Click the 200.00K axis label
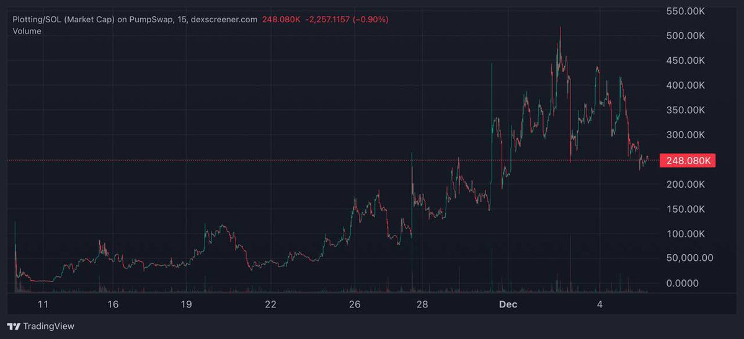Screen dimensions: 744x339 pyautogui.click(x=684, y=184)
